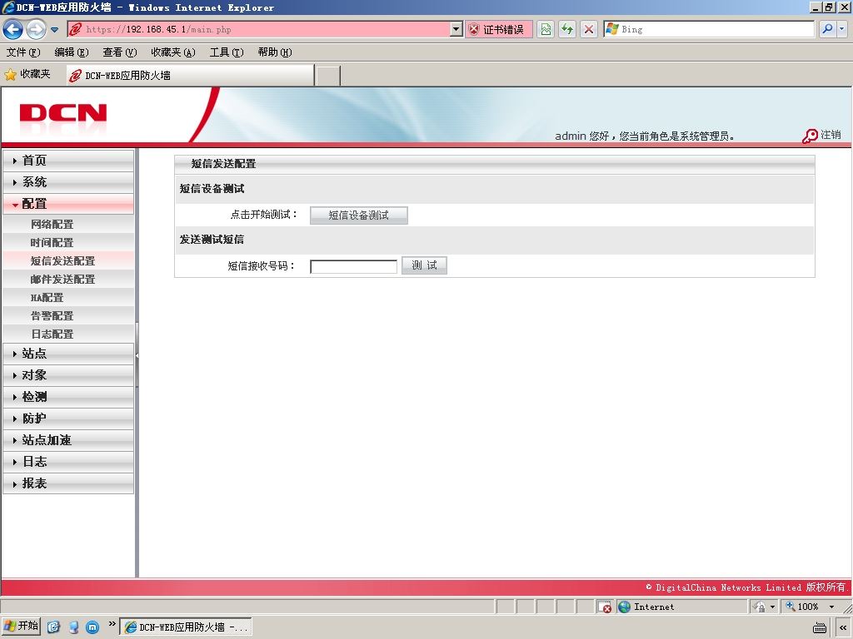Click the search magnifier button
This screenshot has width=853, height=639.
click(x=827, y=29)
